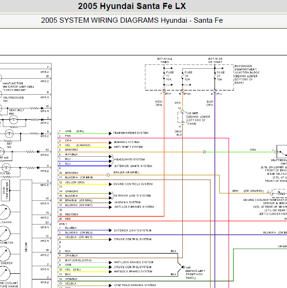Click the "ANTI-THEFT SYSTEM" reference
Screen dimensions: 287x288
tap(128, 147)
